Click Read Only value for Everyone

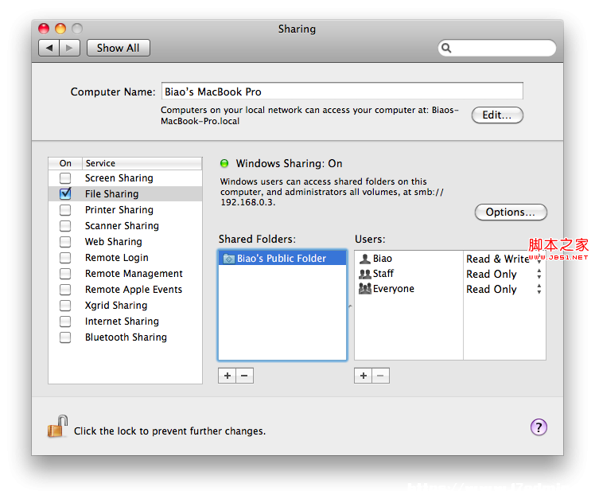(x=492, y=289)
